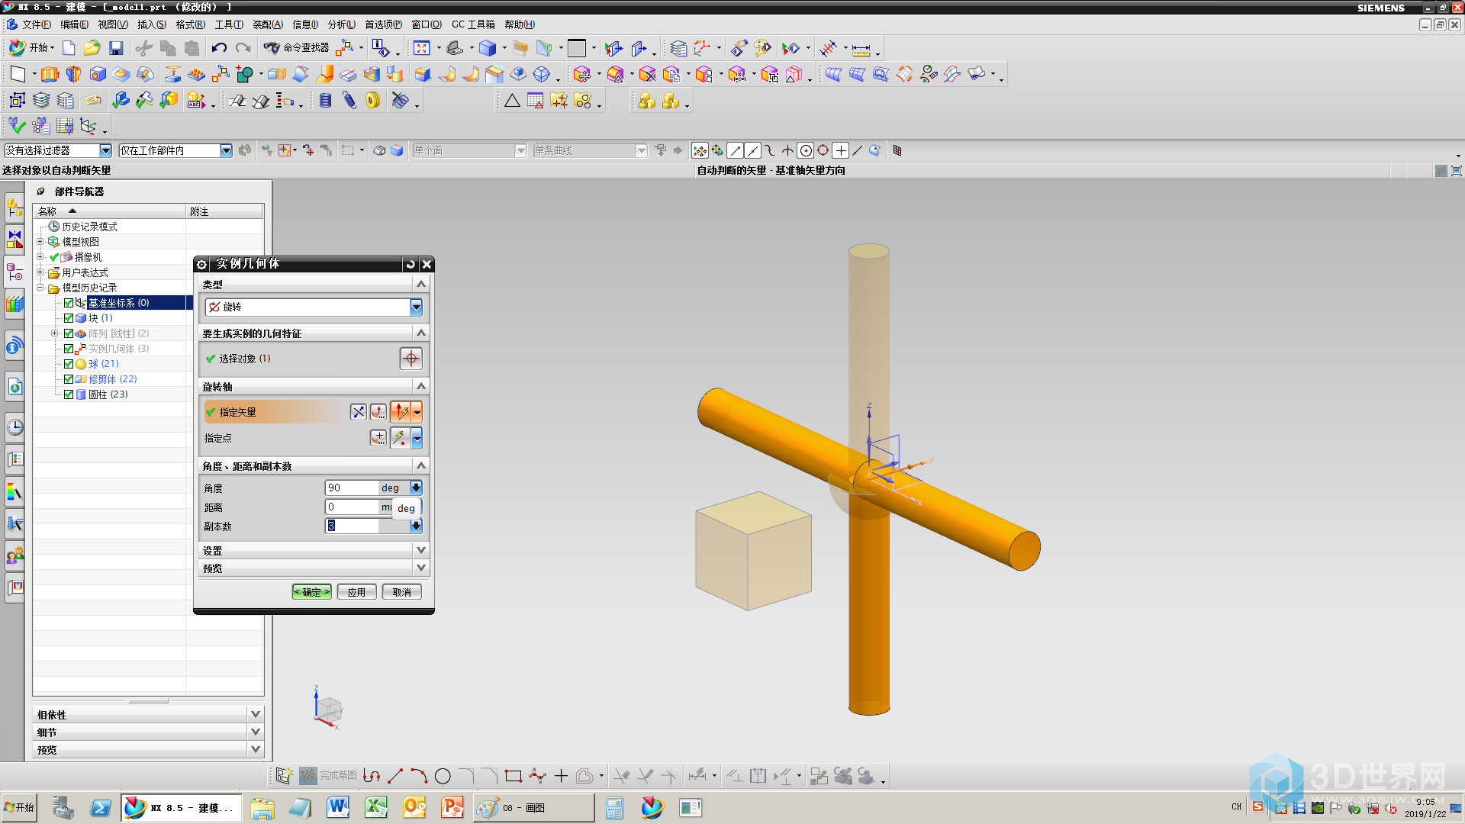The image size is (1465, 824).
Task: Open the 旋转 type dropdown
Action: pyautogui.click(x=416, y=307)
